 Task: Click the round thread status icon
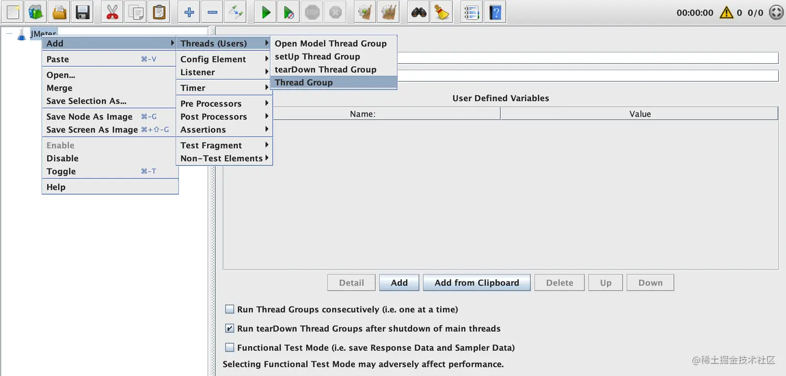[775, 12]
